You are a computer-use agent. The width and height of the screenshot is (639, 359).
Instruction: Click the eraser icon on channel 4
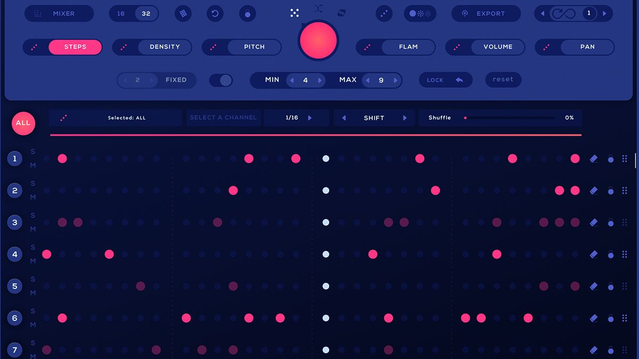[x=594, y=254]
